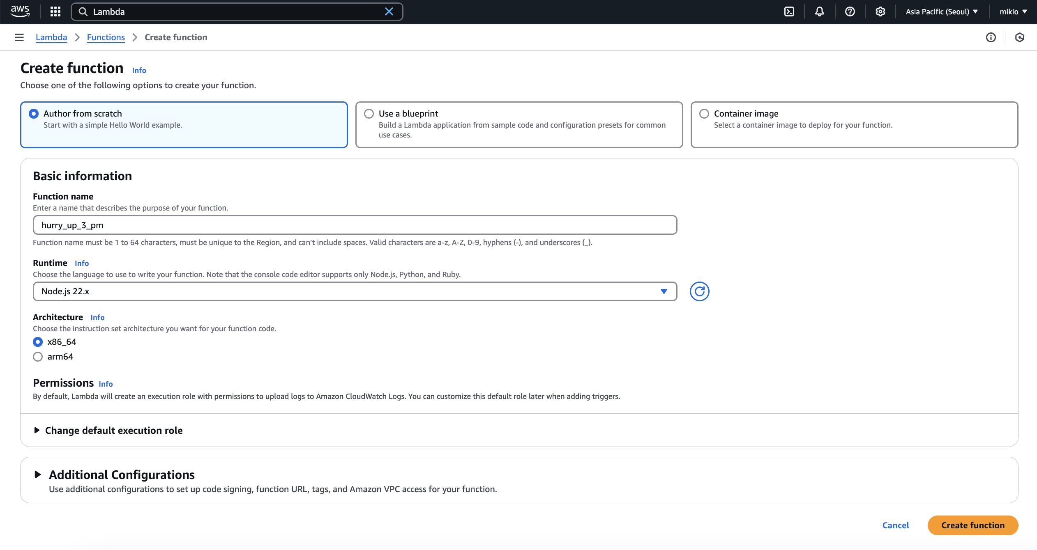
Task: Select the Container image option
Action: tap(704, 113)
